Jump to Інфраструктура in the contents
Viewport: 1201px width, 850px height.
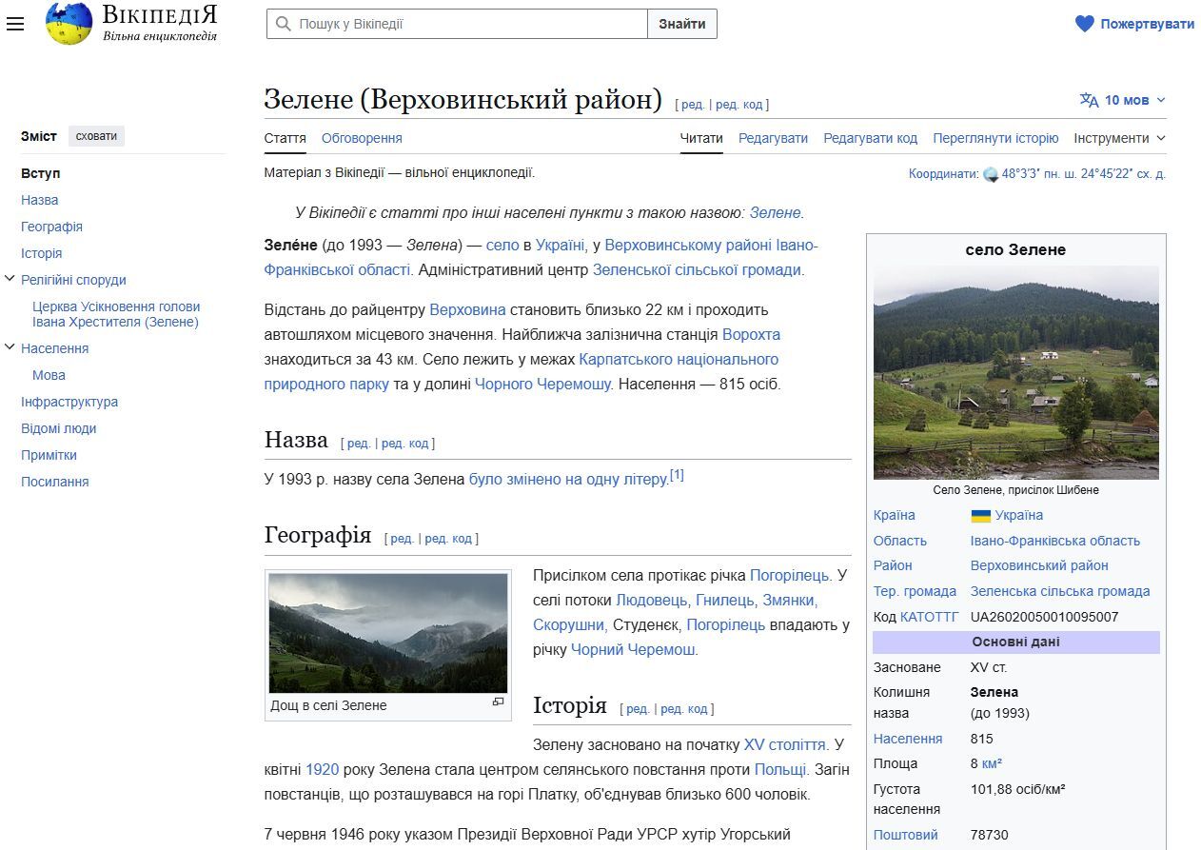[69, 402]
